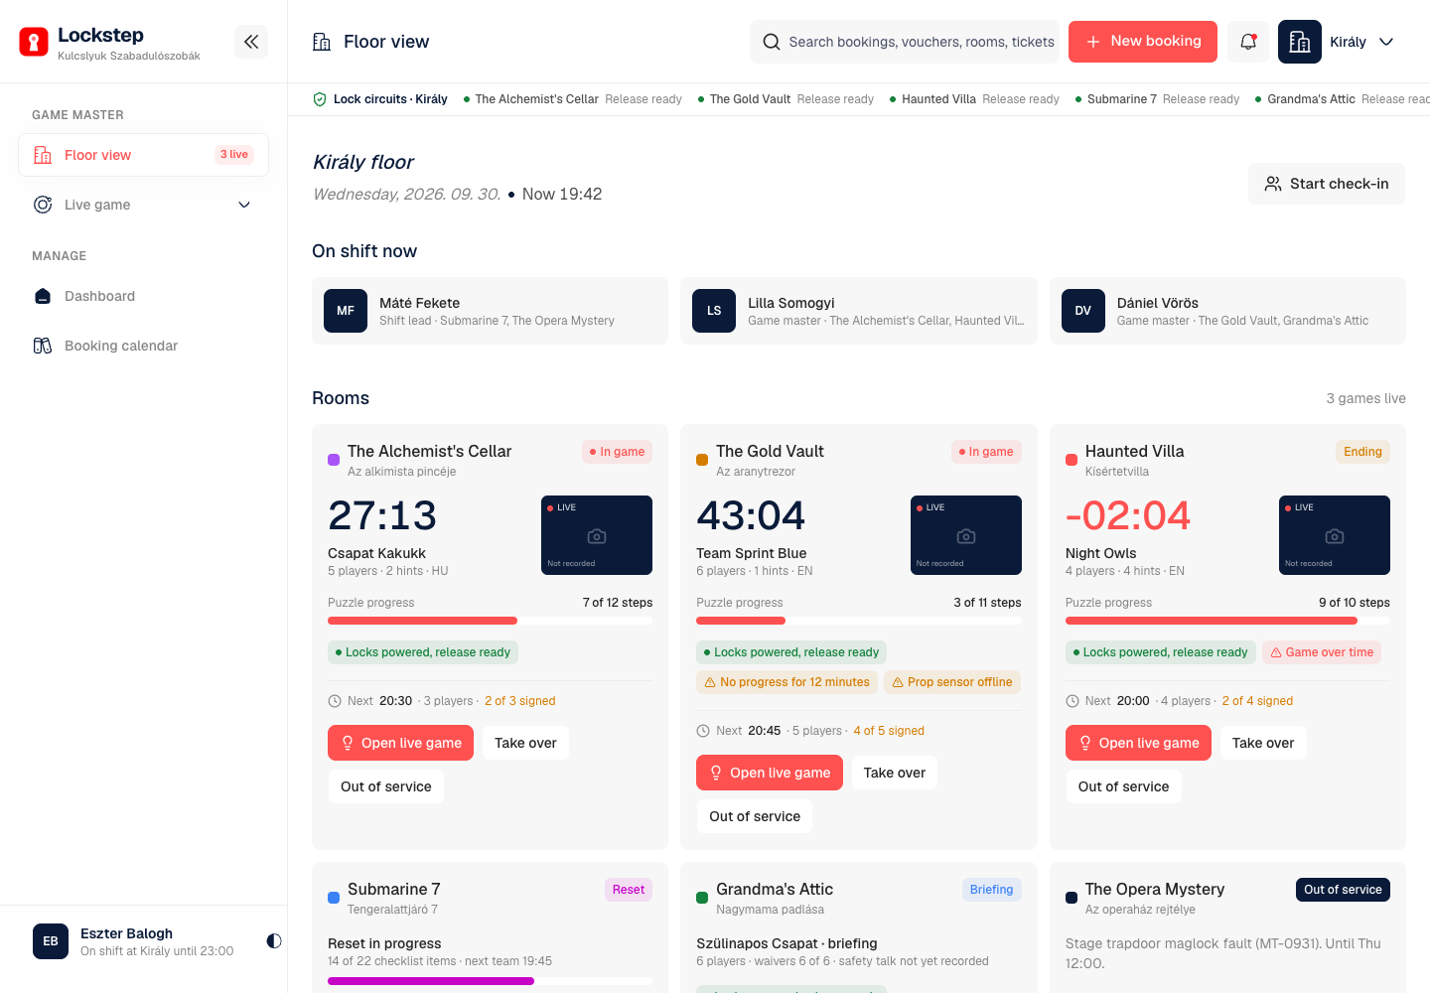Click The Alchemist's Cellar puzzle progress bar
The height and width of the screenshot is (993, 1430).
pyautogui.click(x=491, y=621)
